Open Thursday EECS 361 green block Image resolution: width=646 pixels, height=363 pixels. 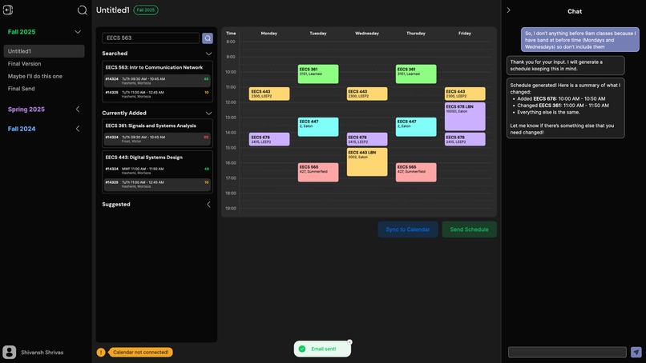click(416, 74)
